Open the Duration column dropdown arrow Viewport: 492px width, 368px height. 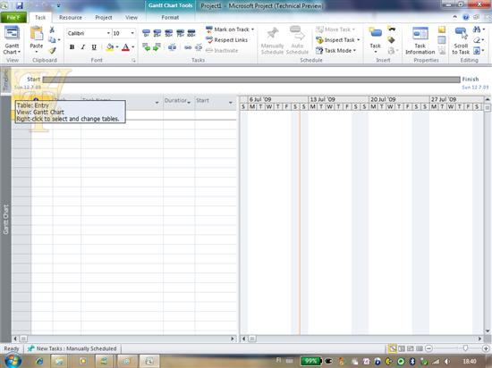tap(189, 103)
